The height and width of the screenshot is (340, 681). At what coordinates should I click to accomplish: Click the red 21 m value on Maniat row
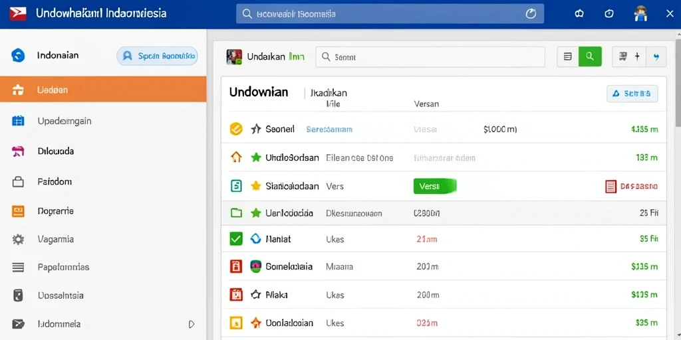[426, 239]
